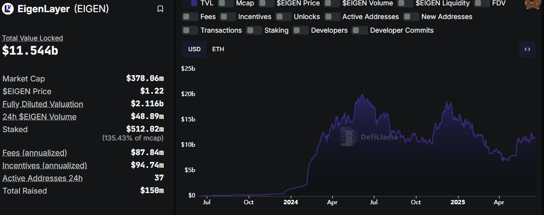Viewport: 544px width, 215px height.
Task: Select the USD denomination tab
Action: 194,49
